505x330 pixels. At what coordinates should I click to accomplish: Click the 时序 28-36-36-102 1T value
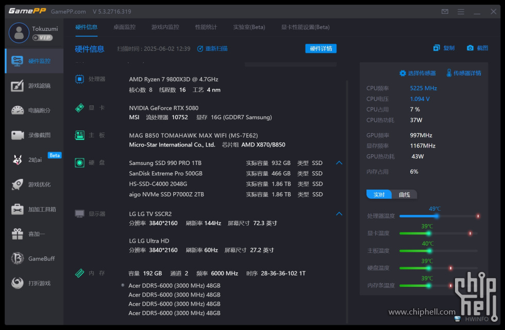pos(283,273)
